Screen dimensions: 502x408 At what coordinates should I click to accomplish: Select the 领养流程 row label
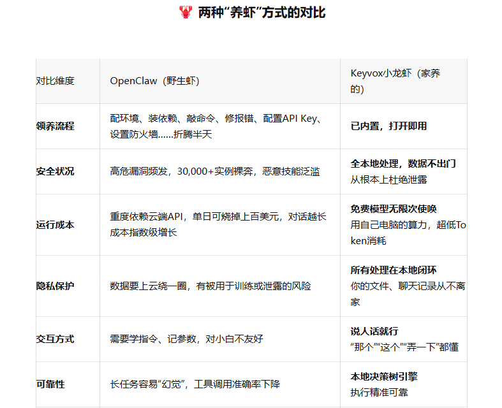pos(55,126)
